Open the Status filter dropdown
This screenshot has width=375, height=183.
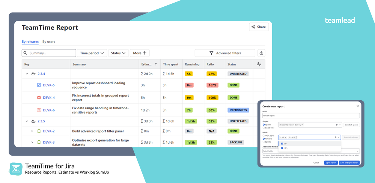tap(118, 53)
